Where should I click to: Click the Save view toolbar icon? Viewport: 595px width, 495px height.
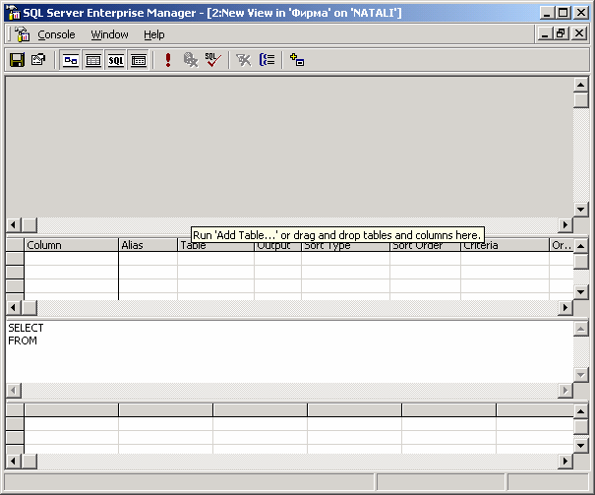coord(17,60)
